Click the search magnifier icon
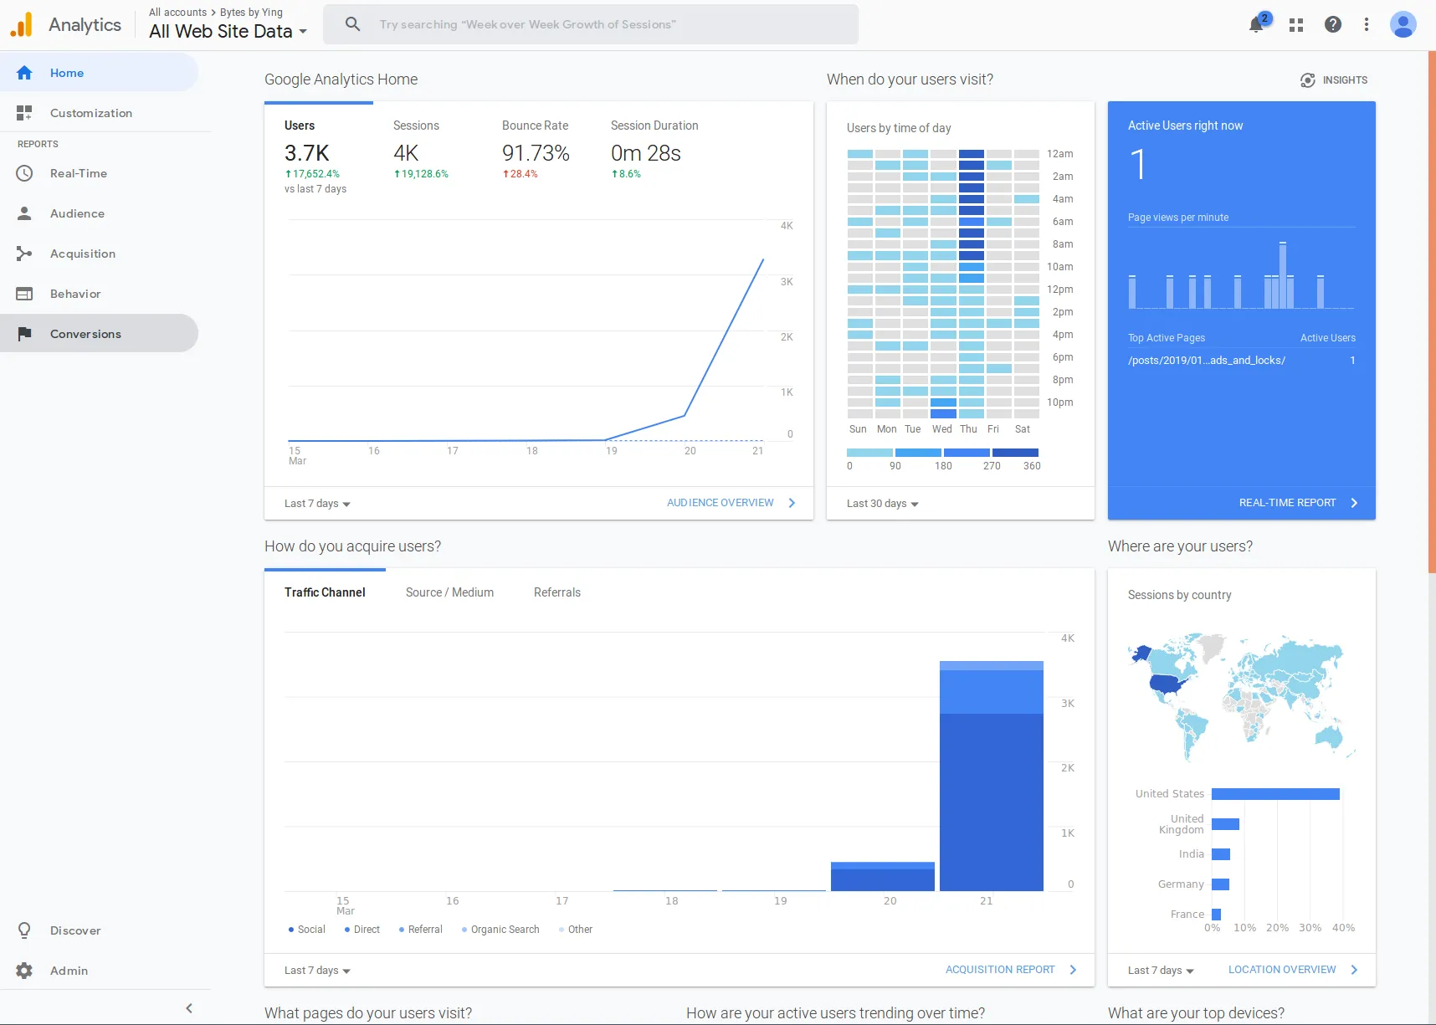1436x1025 pixels. pyautogui.click(x=353, y=24)
